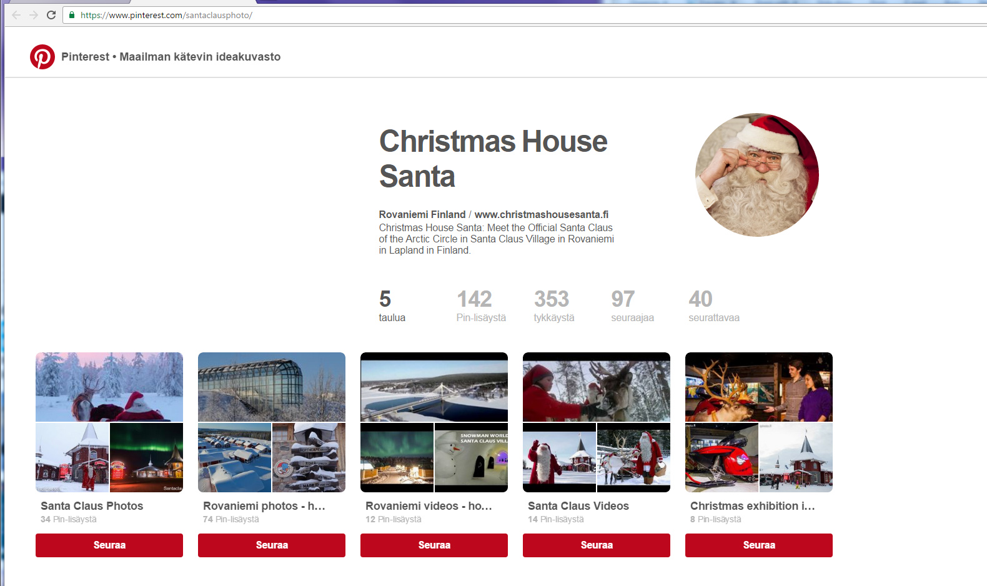Open the Rovaniemi photos board glass-building cover

(x=272, y=387)
